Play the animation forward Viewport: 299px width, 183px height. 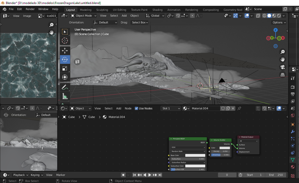[150, 175]
